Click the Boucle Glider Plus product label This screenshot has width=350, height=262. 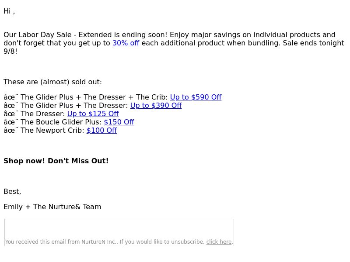pos(61,122)
